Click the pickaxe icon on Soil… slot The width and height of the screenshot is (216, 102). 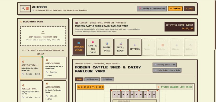(191, 45)
